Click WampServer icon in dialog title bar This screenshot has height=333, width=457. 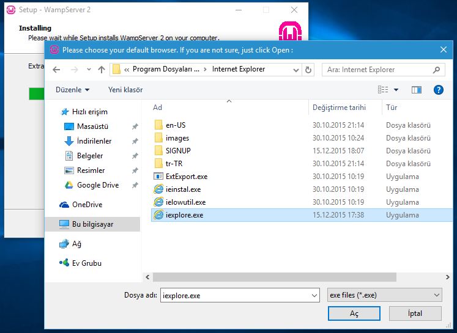[54, 49]
